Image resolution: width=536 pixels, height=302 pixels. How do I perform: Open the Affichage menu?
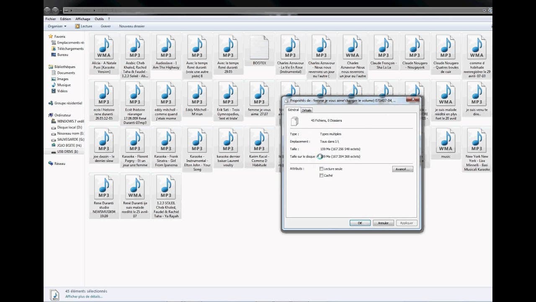(82, 19)
